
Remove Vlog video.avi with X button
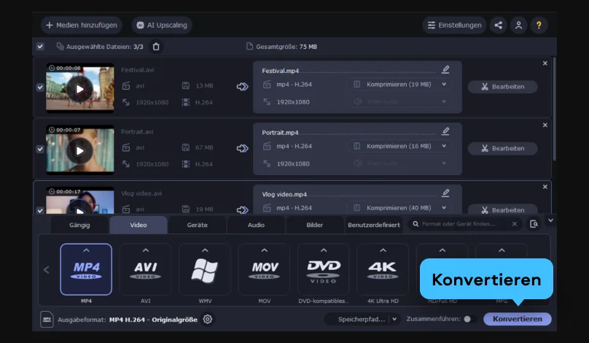(x=545, y=187)
